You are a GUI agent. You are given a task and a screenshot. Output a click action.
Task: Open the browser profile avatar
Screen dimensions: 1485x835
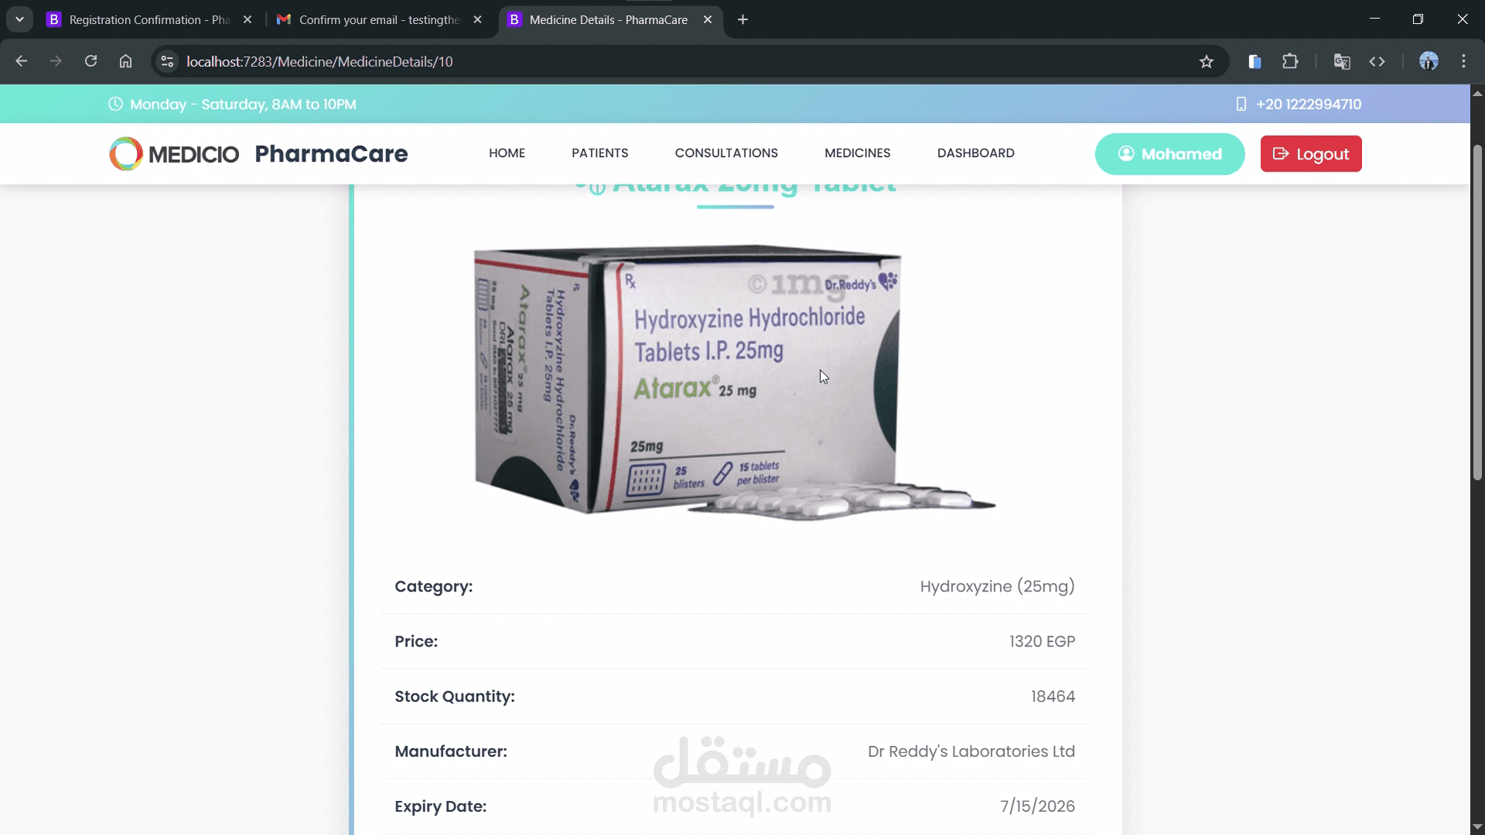(x=1429, y=61)
